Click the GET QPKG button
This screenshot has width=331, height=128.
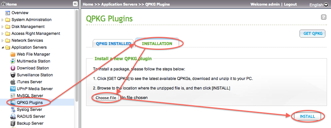[x=313, y=34]
